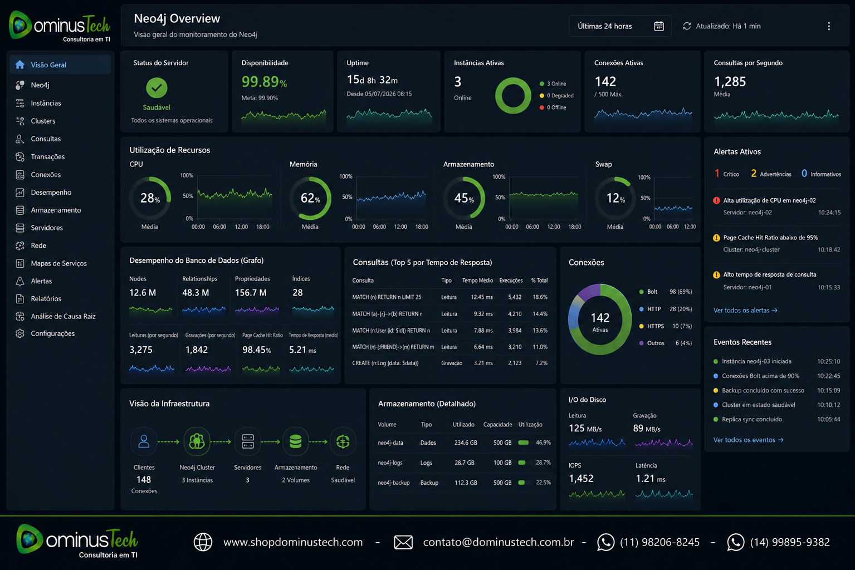Open the Visão Geral home icon

pyautogui.click(x=20, y=65)
